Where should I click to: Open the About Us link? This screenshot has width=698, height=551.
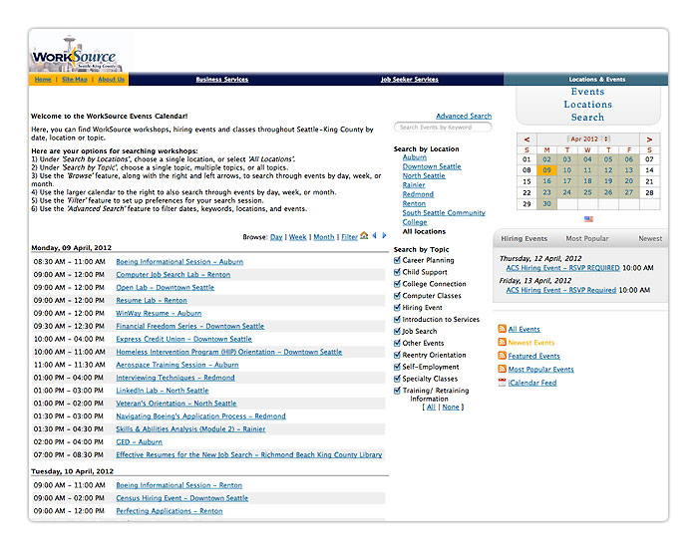click(112, 79)
